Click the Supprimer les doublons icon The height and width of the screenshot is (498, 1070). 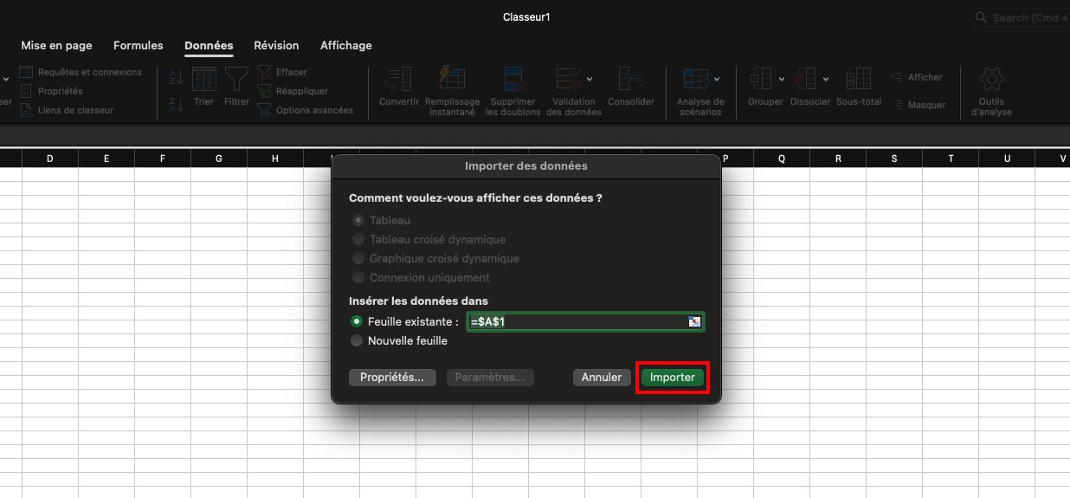click(x=512, y=78)
